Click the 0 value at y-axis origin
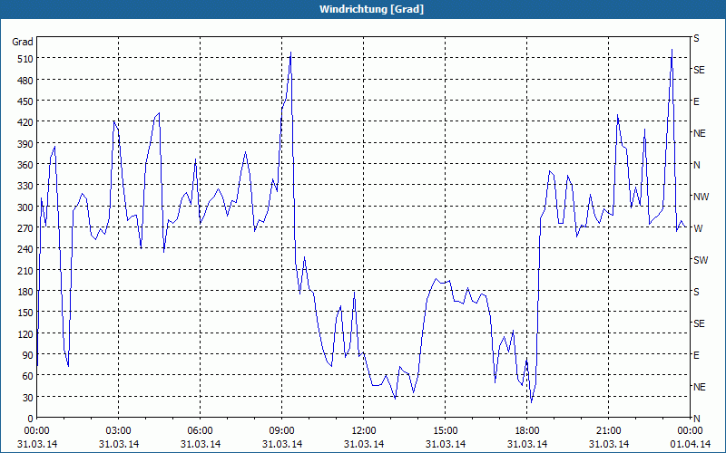Viewport: 726px width, 453px height. 31,419
